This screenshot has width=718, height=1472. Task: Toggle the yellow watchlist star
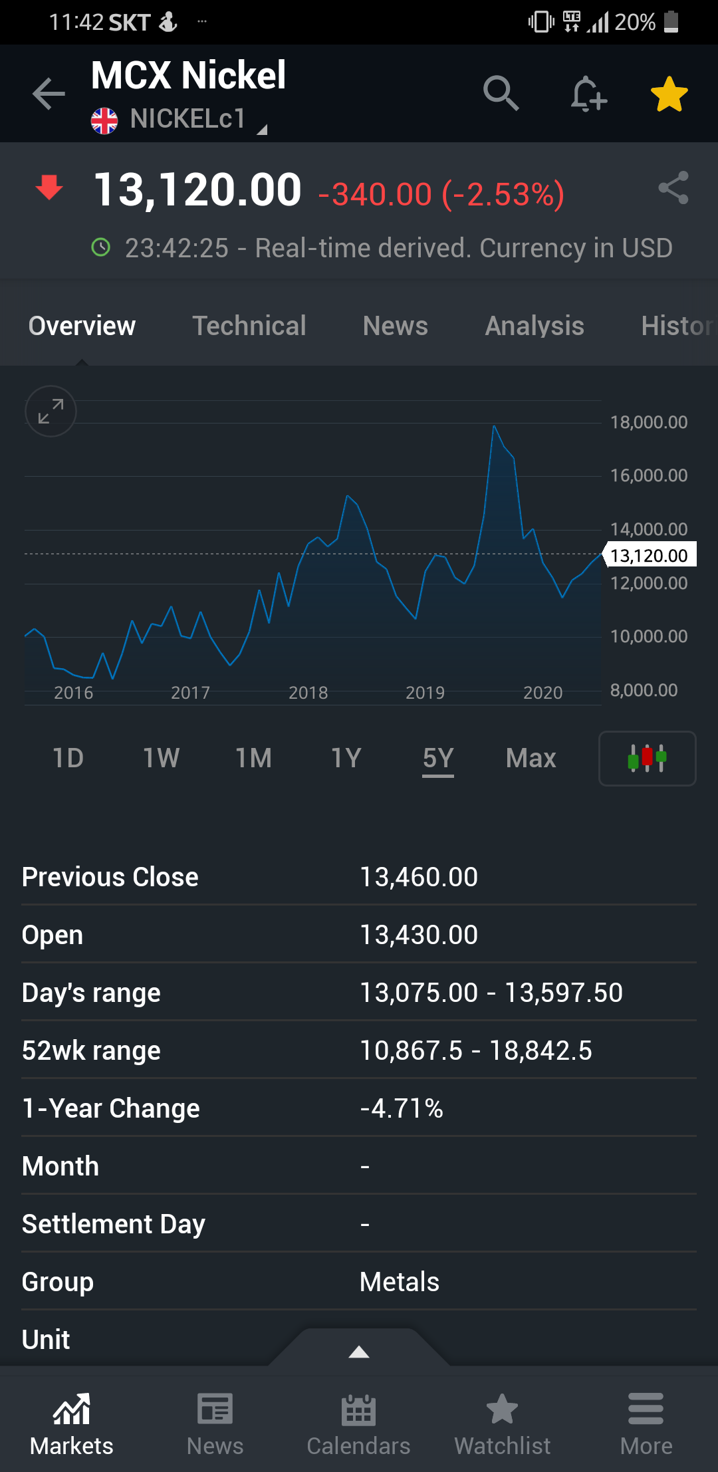(x=669, y=94)
